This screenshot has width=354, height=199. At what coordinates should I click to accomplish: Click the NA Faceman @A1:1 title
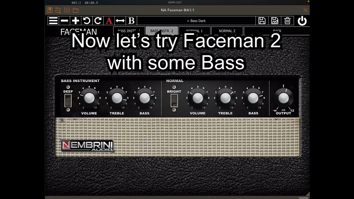(177, 10)
